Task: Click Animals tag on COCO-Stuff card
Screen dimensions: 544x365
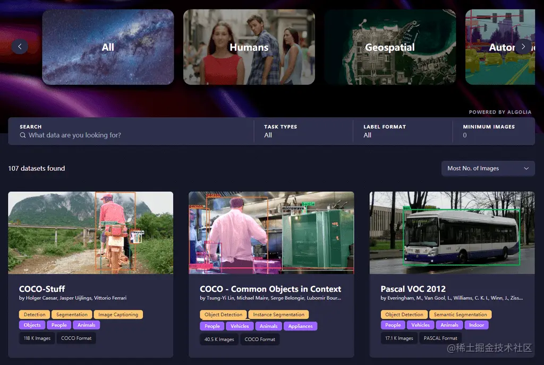Action: (87, 325)
